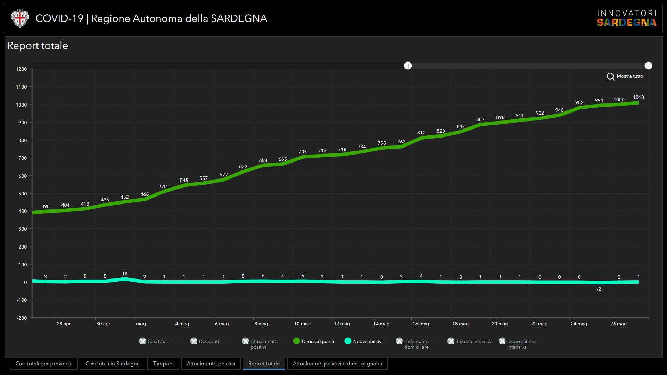Viewport: 667px width, 375px height.
Task: Show the Deceduti series via legend icon
Action: [x=194, y=341]
